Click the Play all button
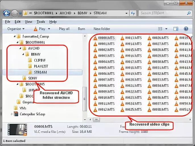Screen dimensions: 195x146 (x=64, y=29)
